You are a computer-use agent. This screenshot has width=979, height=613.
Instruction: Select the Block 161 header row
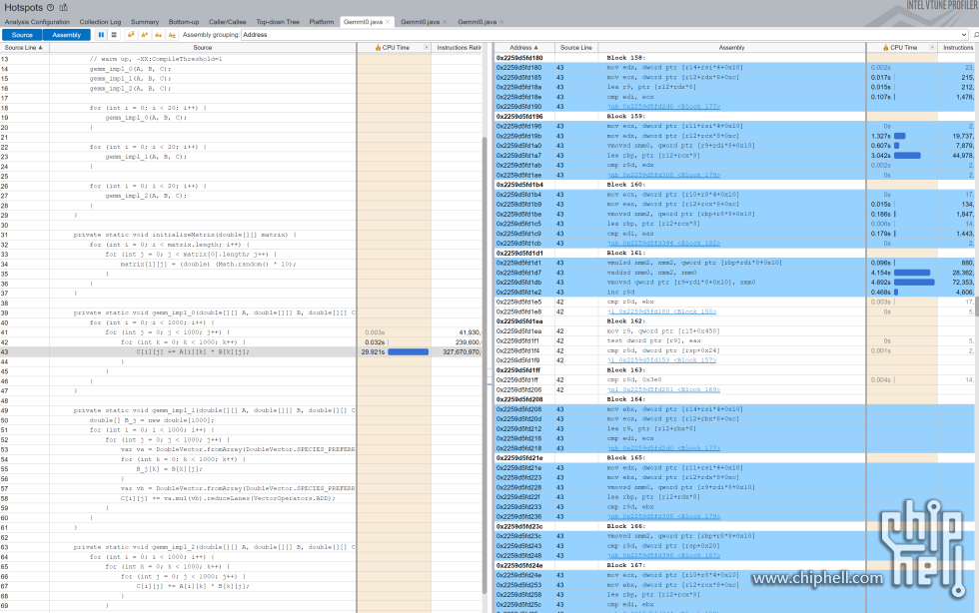pyautogui.click(x=735, y=254)
